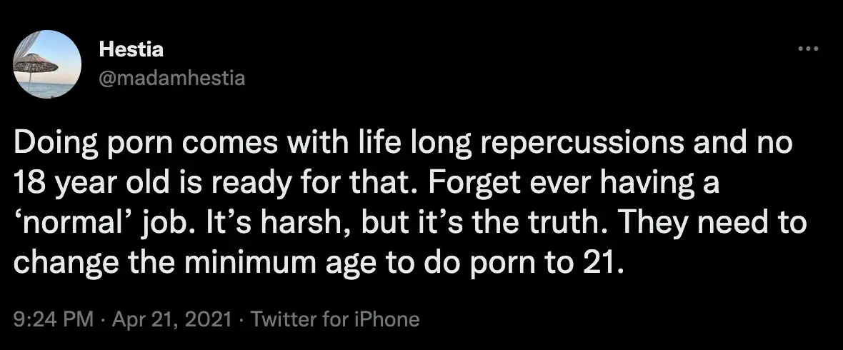
Task: Open the Hestia display name link
Action: pyautogui.click(x=132, y=49)
